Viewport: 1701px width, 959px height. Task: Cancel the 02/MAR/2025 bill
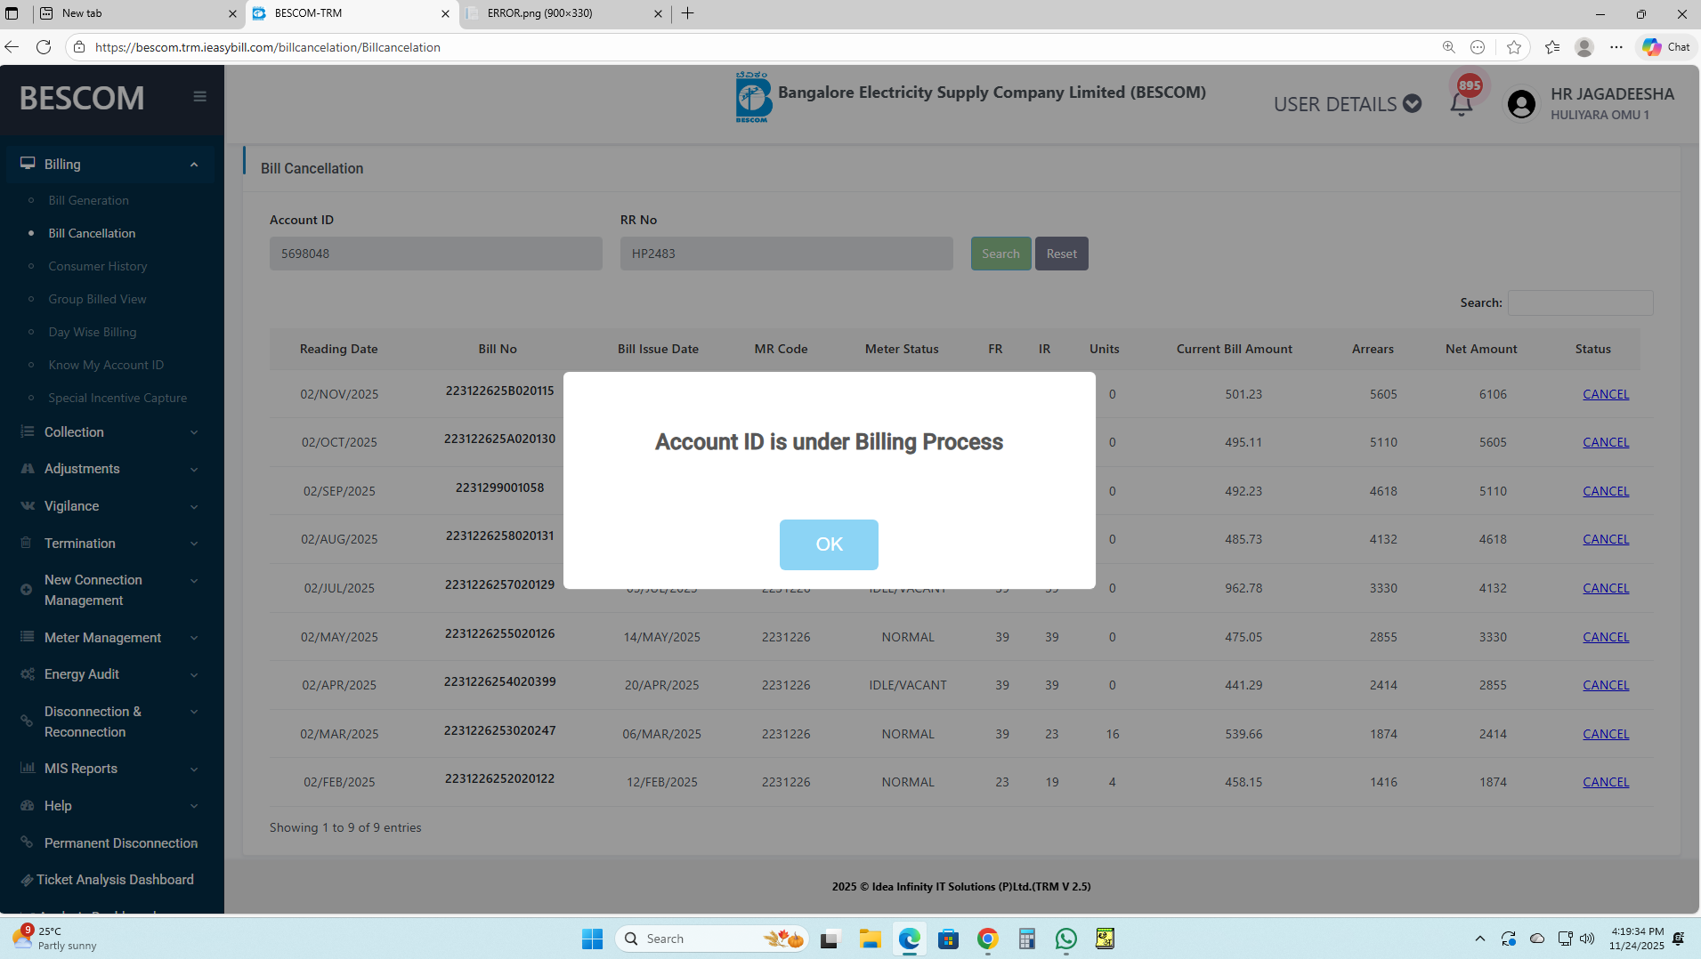click(x=1606, y=734)
